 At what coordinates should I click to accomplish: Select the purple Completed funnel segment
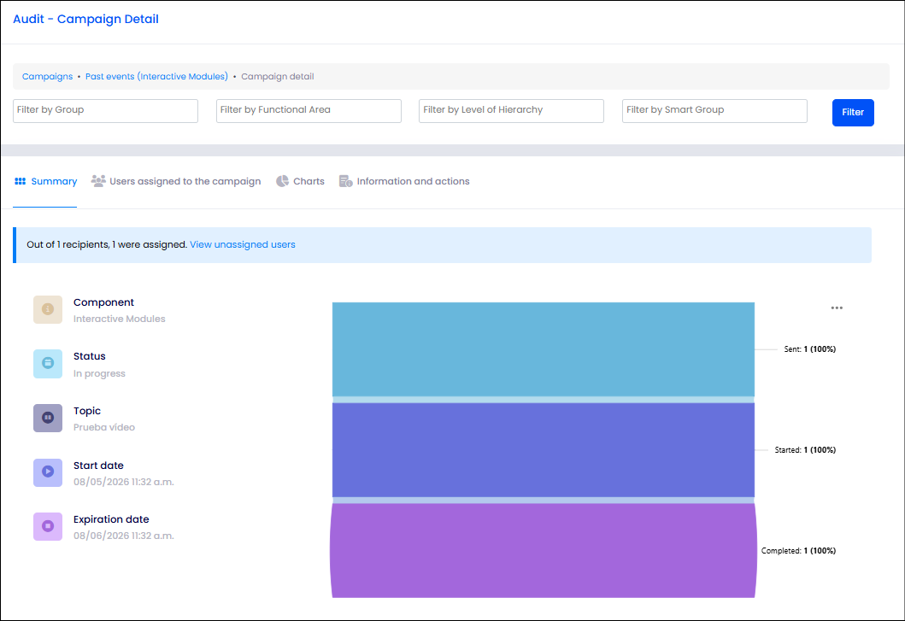click(x=544, y=551)
